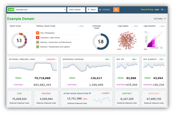Click the bank building icon in Historic
The height and width of the screenshot is (114, 174).
click(x=100, y=10)
